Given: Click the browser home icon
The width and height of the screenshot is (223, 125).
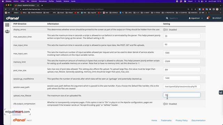Looking at the screenshot, I should point(16,9).
